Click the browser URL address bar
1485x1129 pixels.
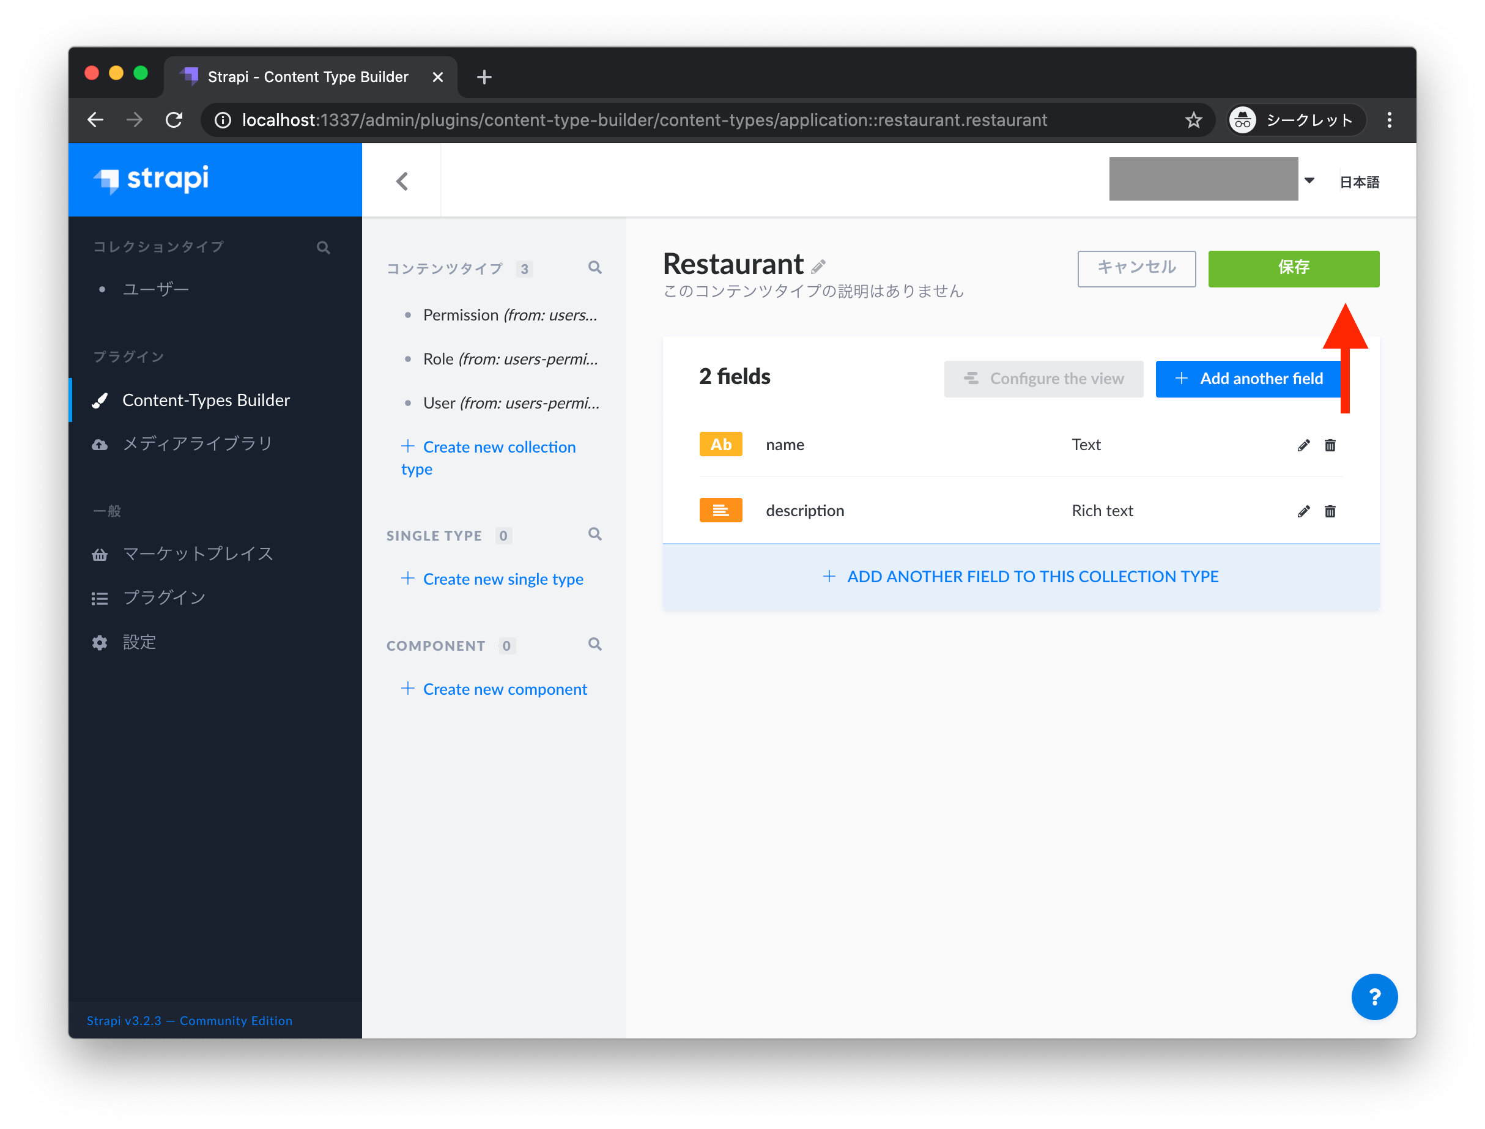click(x=643, y=120)
